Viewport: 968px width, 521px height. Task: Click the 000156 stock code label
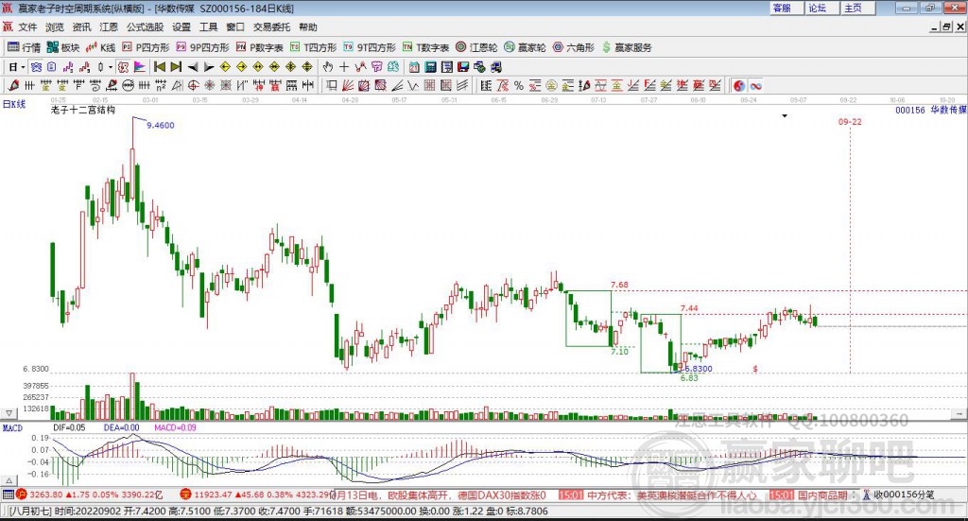pyautogui.click(x=910, y=110)
